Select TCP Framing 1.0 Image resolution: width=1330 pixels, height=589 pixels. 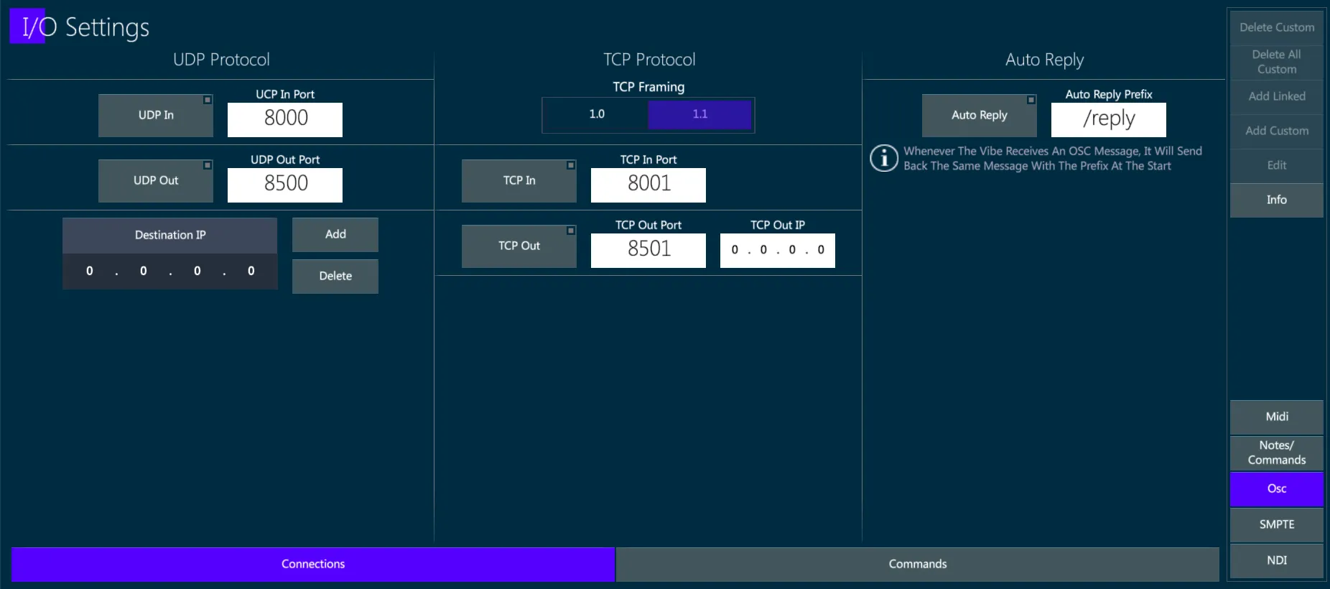[x=596, y=114]
